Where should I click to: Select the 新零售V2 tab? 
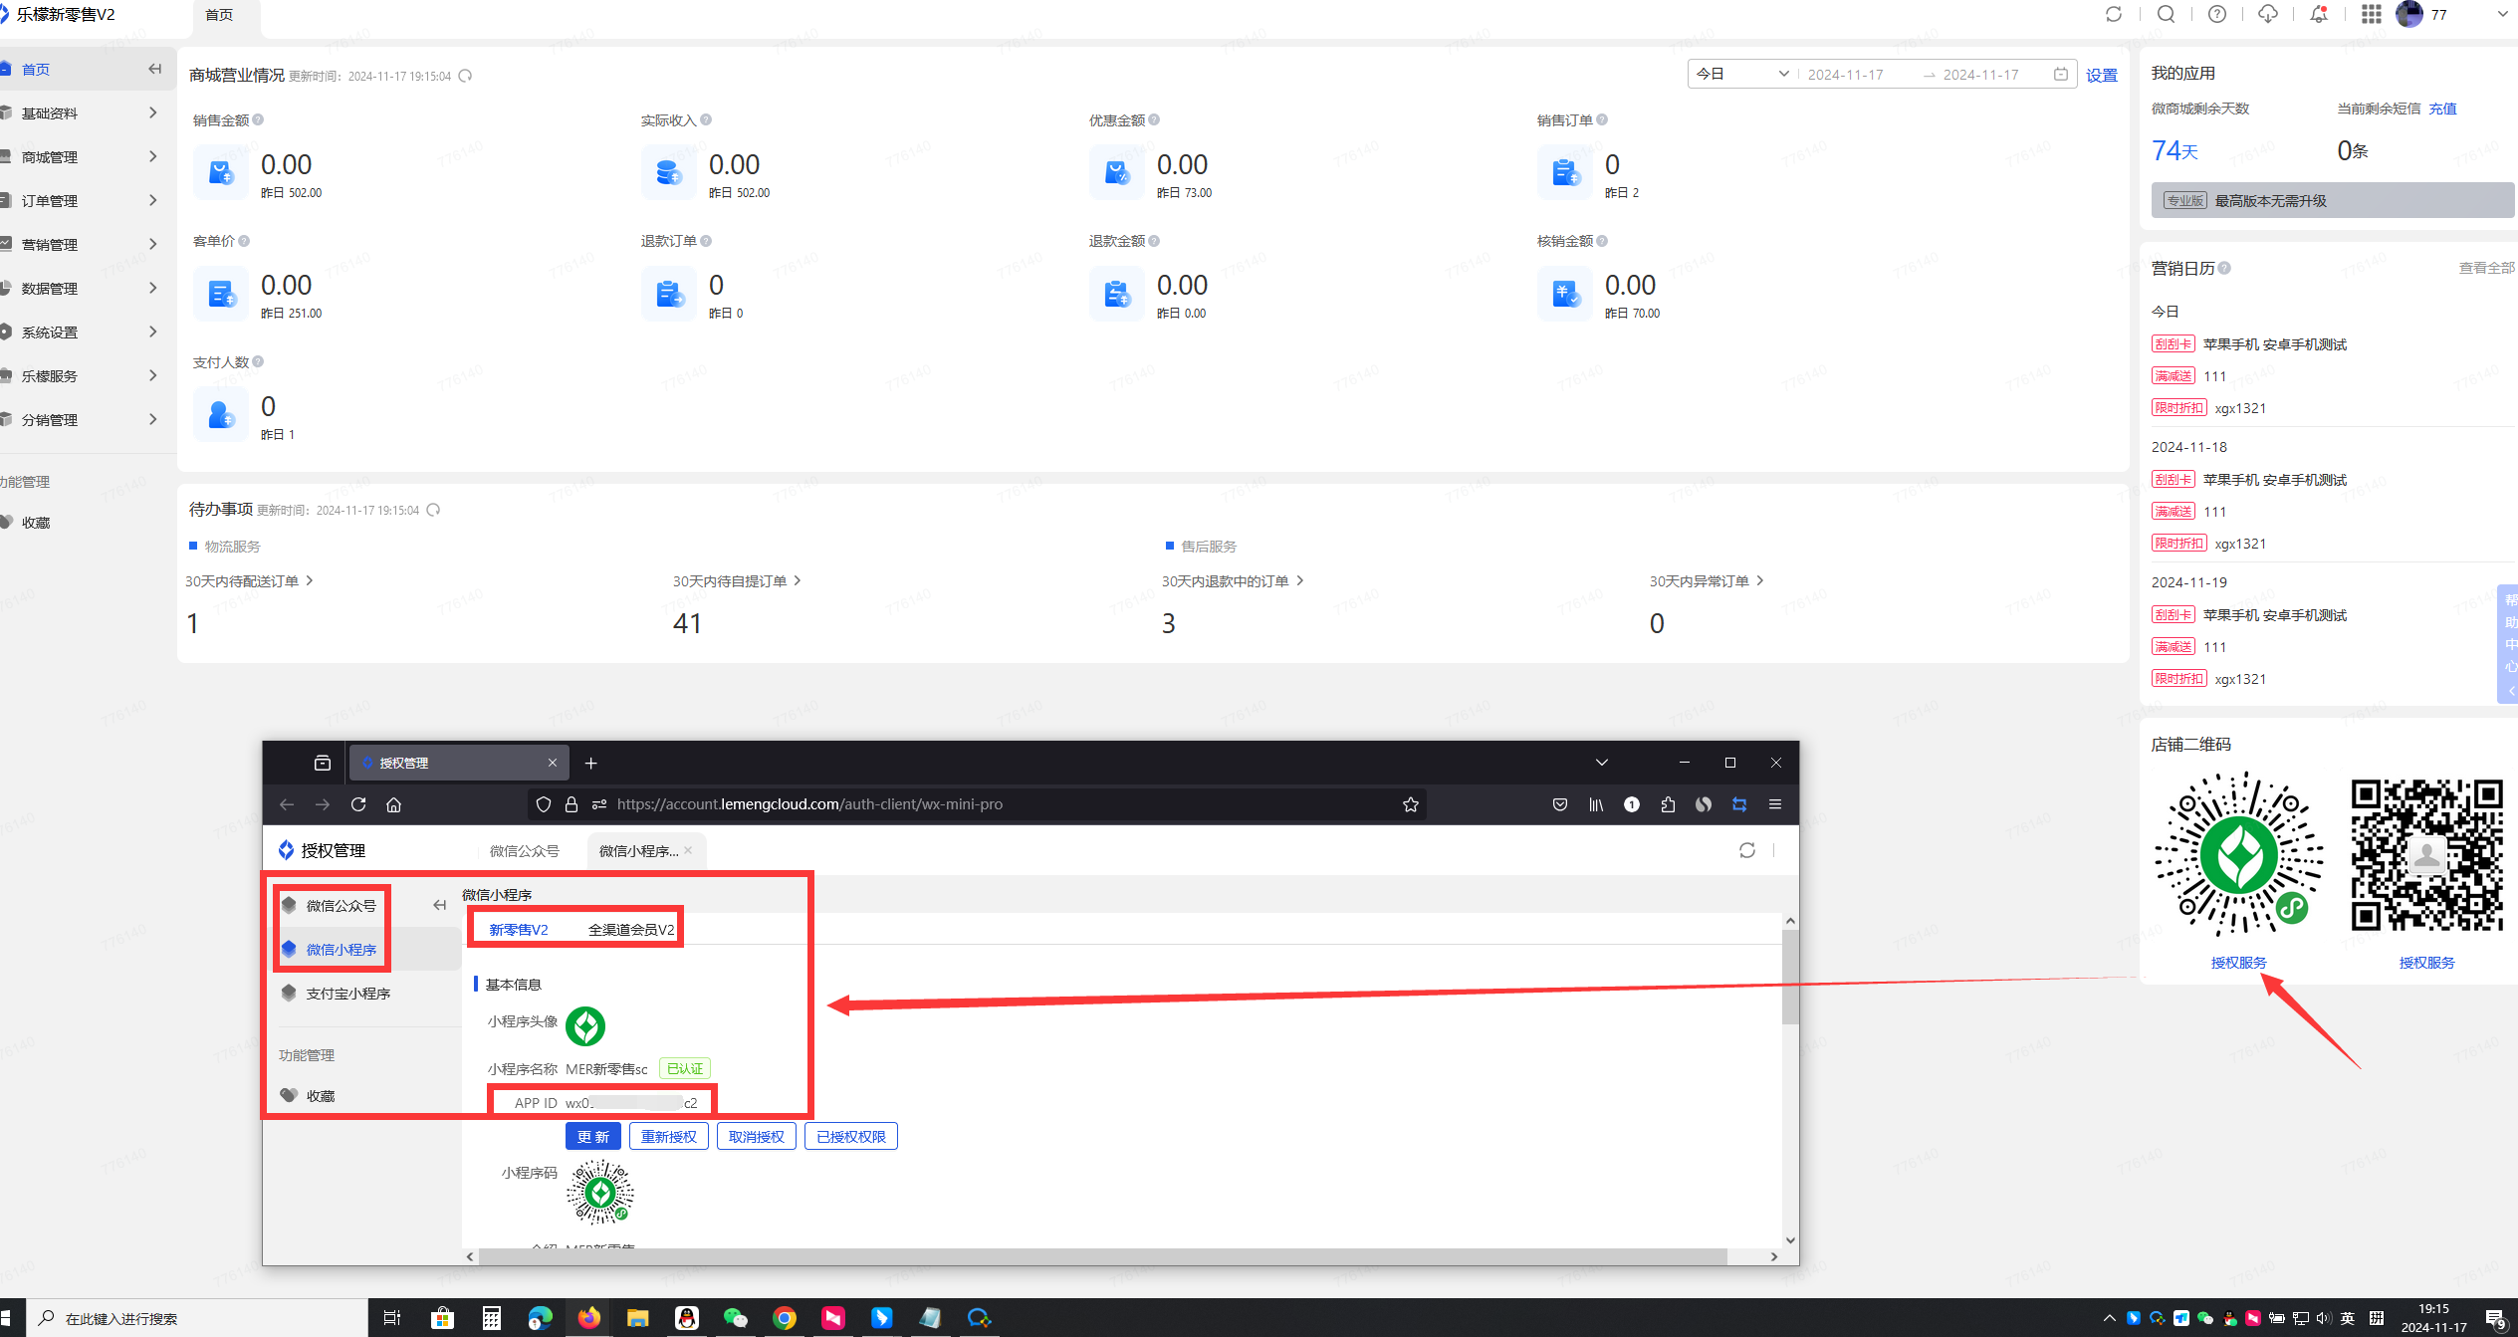pos(518,929)
